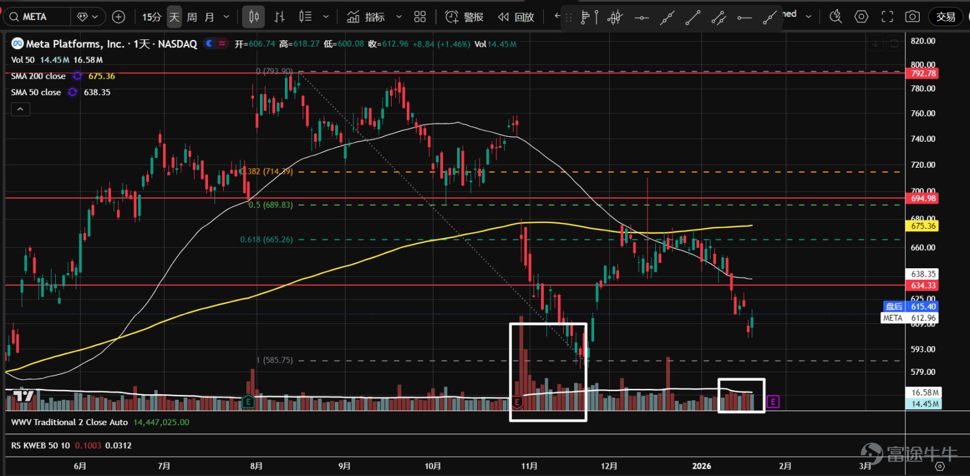Select the Vol 50 indicator legend
970x476 pixels.
[x=23, y=60]
